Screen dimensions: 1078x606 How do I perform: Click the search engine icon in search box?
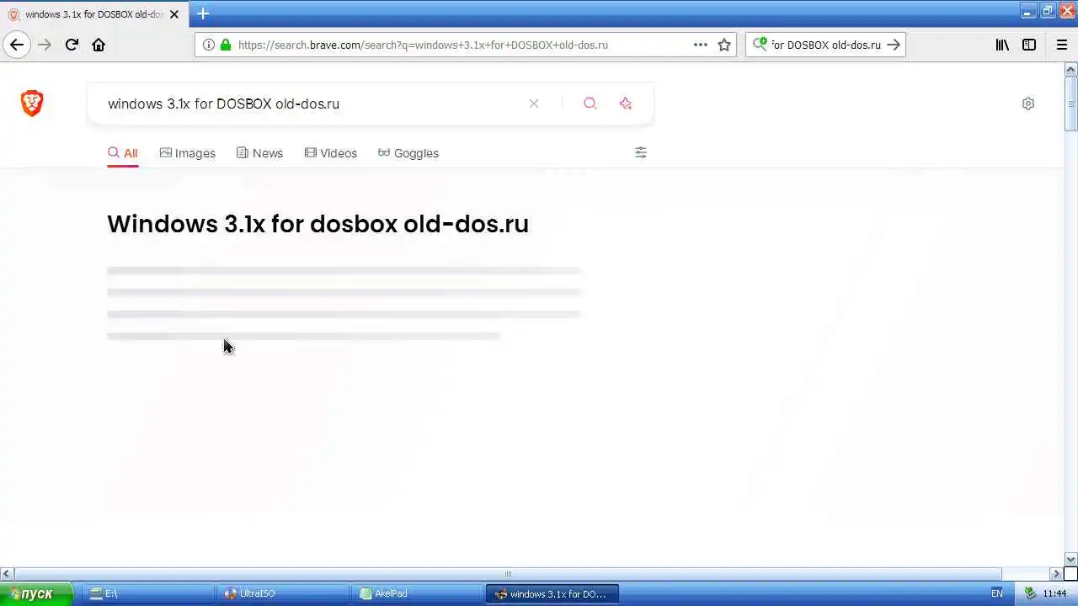tap(760, 45)
